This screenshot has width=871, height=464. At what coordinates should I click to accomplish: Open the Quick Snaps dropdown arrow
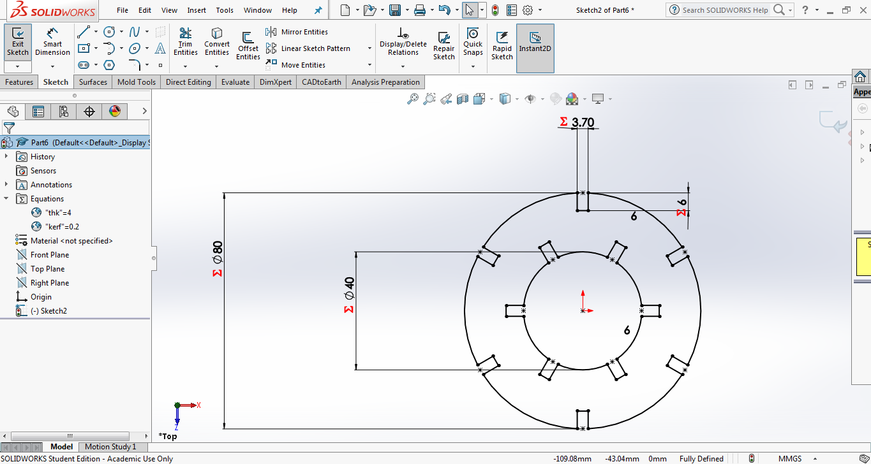click(x=473, y=66)
